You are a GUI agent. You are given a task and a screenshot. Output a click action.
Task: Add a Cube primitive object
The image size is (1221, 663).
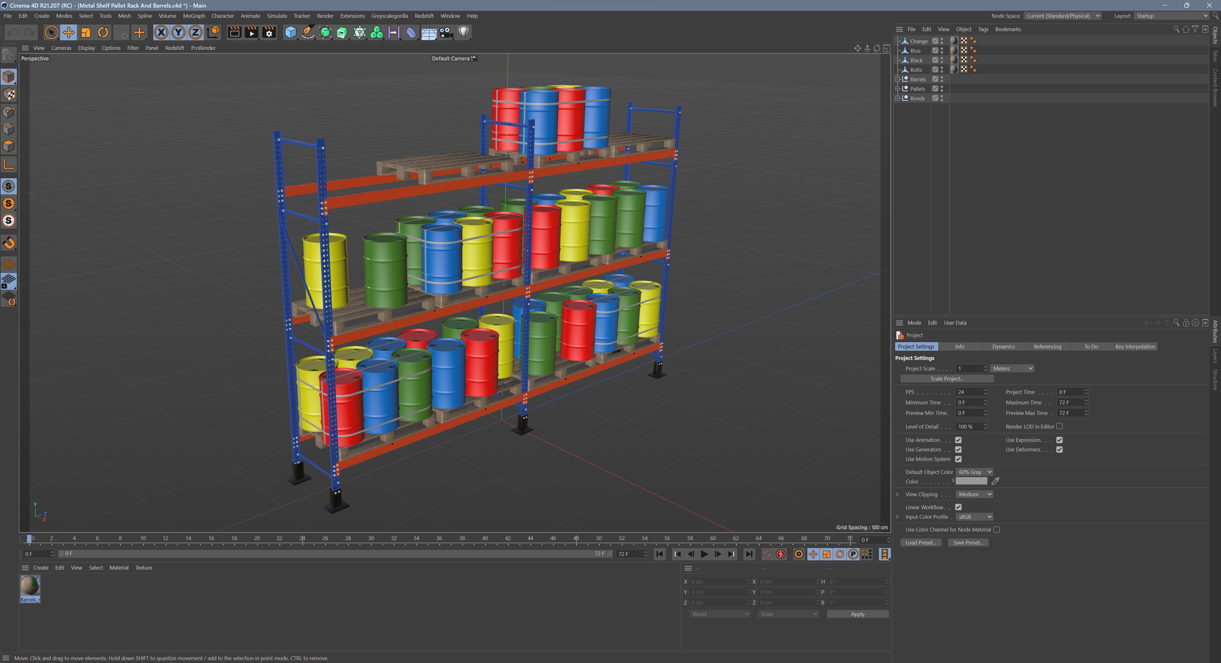click(x=291, y=32)
